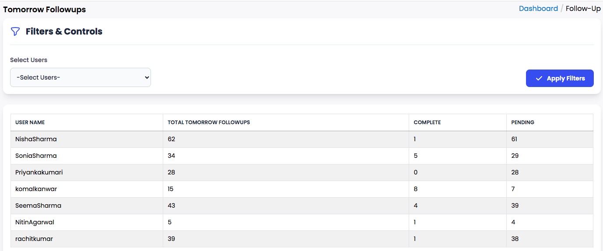Open SoniaSharma's complete count of 5

pos(416,156)
